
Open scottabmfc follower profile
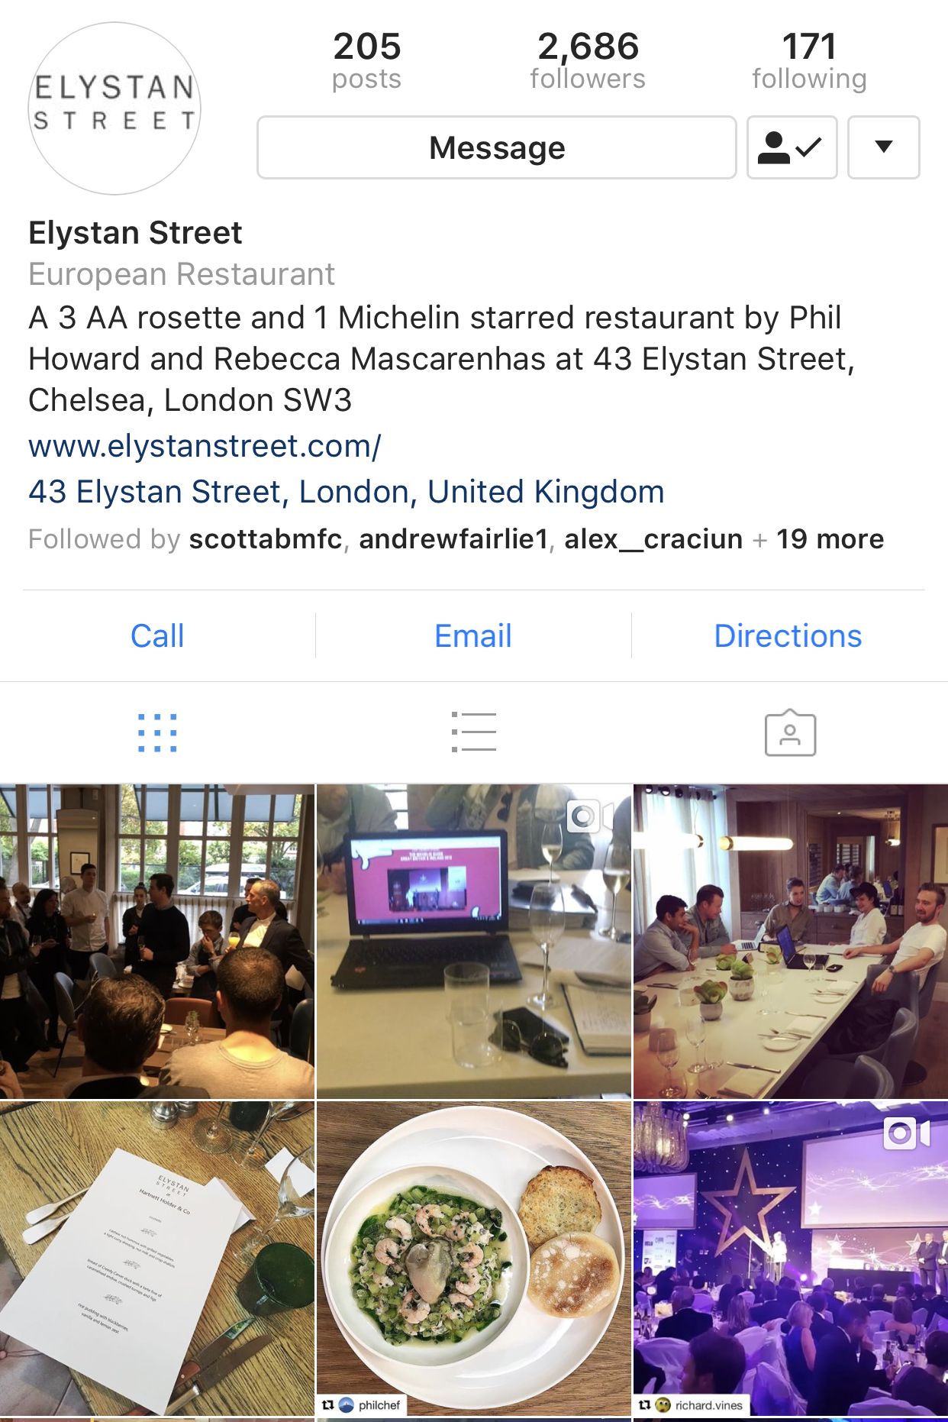pos(266,539)
